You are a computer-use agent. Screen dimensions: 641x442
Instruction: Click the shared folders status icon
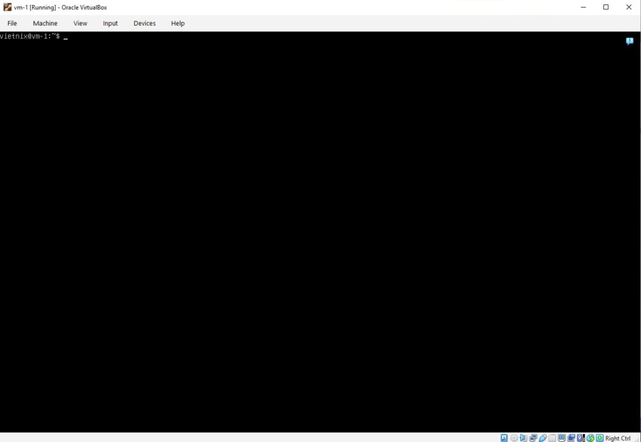552,438
